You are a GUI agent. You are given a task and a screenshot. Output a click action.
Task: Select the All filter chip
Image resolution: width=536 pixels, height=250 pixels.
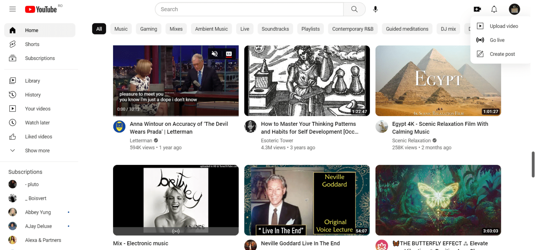99,29
